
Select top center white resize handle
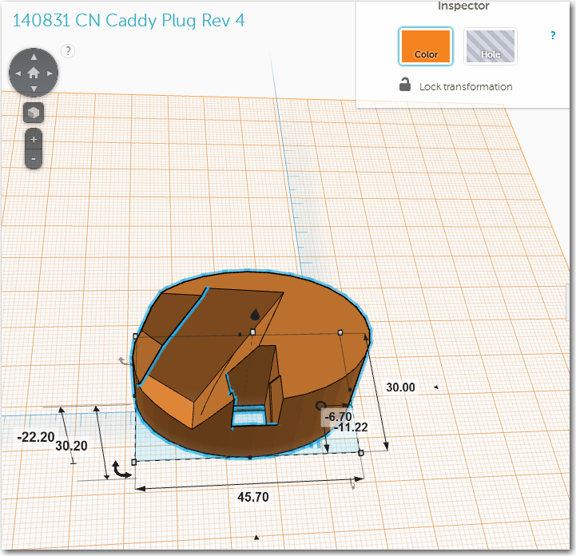point(252,332)
